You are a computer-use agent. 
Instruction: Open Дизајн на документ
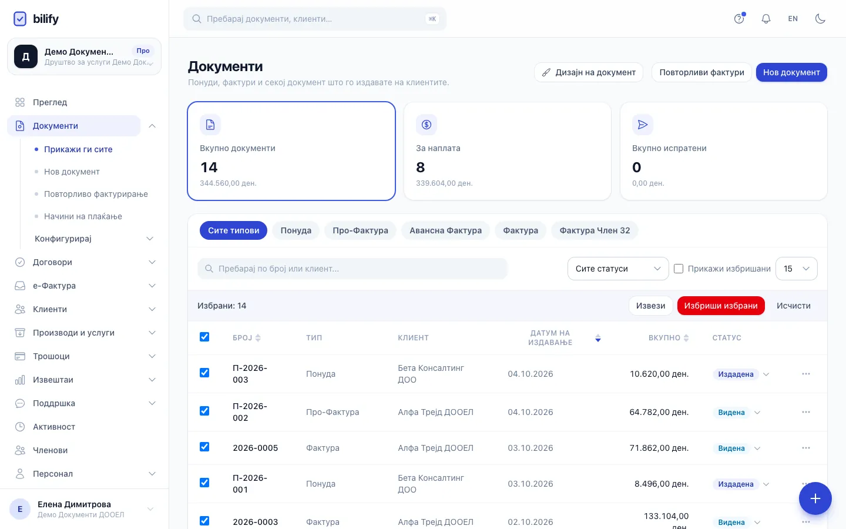(x=589, y=72)
